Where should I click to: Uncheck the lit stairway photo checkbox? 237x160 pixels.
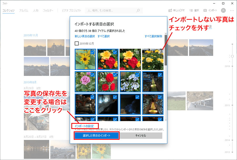tap(160, 97)
